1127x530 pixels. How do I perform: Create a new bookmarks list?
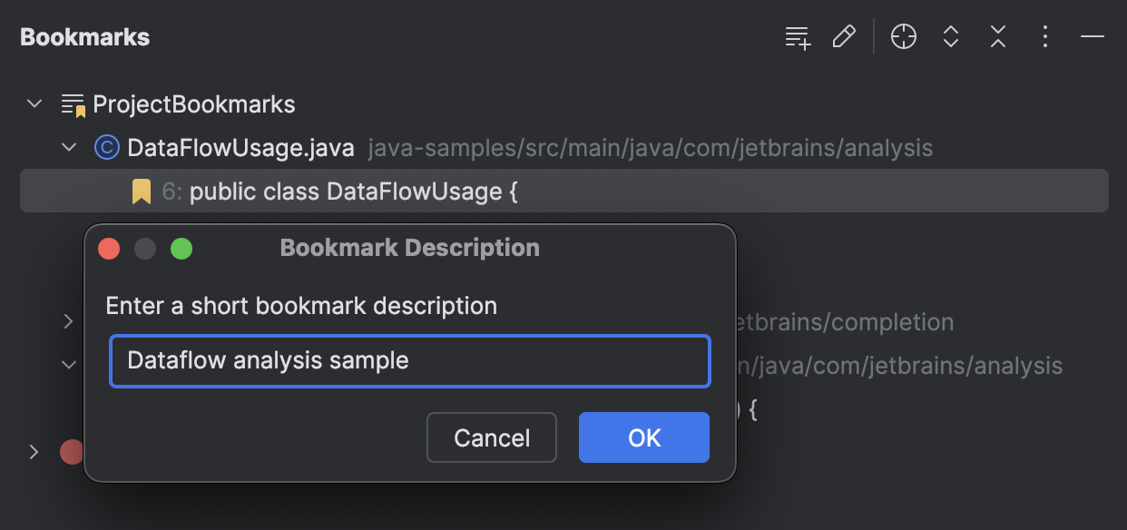point(796,37)
